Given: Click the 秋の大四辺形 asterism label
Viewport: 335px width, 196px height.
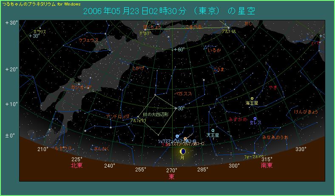Looking at the screenshot, I should click(x=156, y=115).
